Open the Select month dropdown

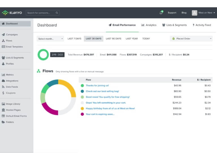(x=50, y=39)
